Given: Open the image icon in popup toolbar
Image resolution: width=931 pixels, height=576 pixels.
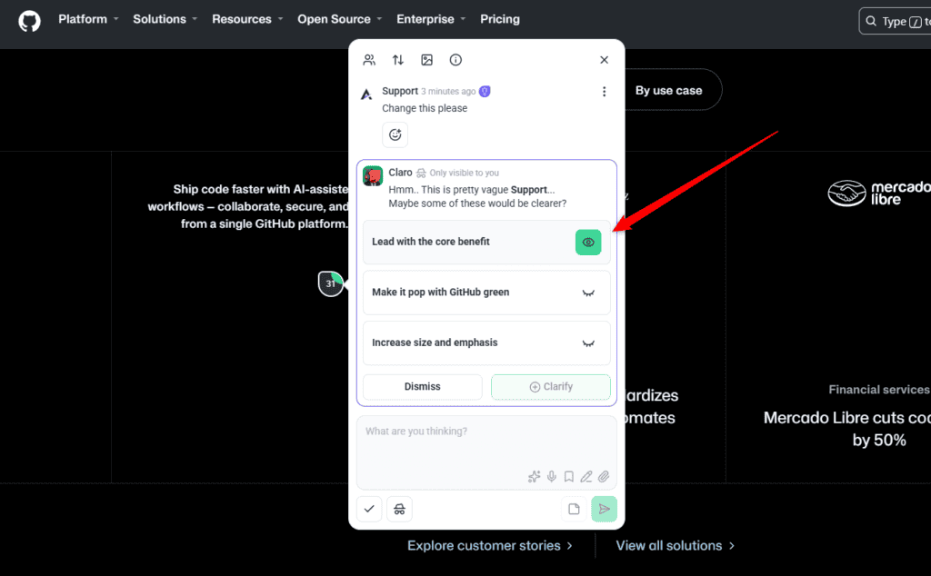Looking at the screenshot, I should coord(427,60).
